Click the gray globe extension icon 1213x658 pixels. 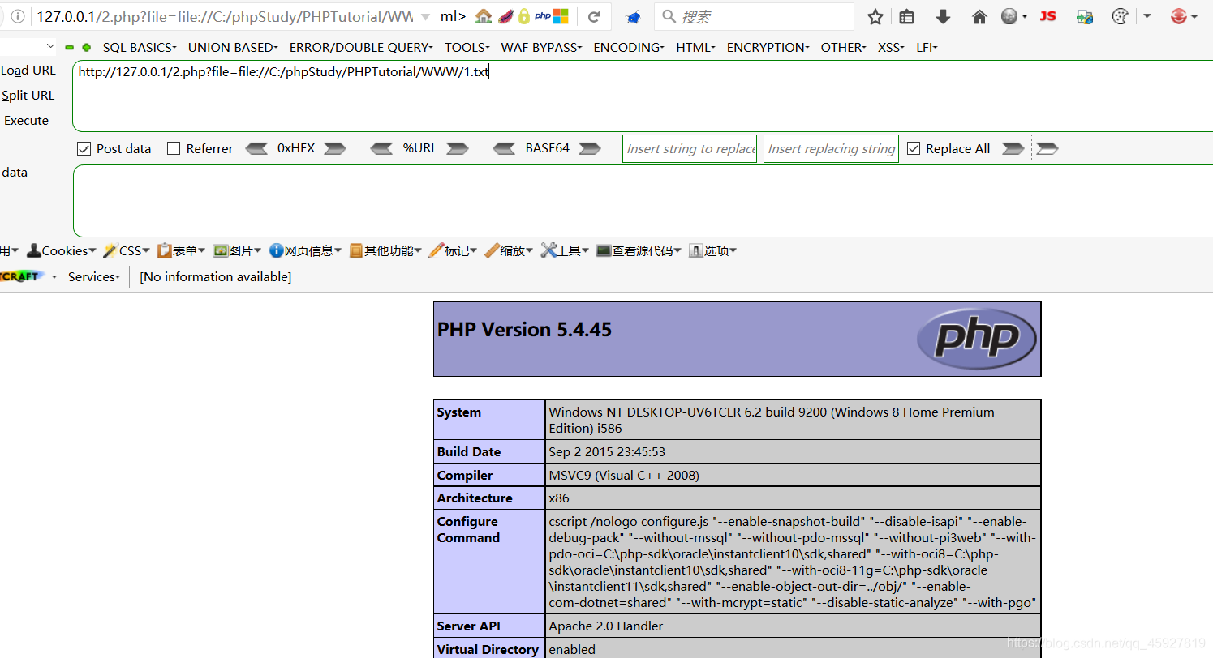tap(1009, 16)
